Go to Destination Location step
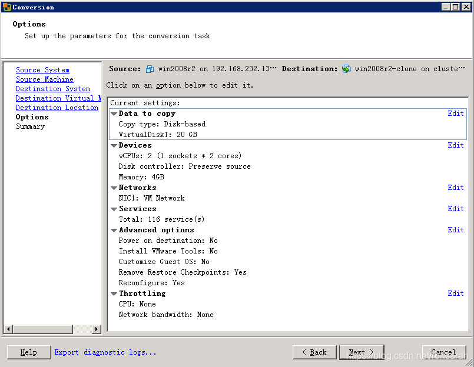This screenshot has height=367, width=474. [57, 108]
